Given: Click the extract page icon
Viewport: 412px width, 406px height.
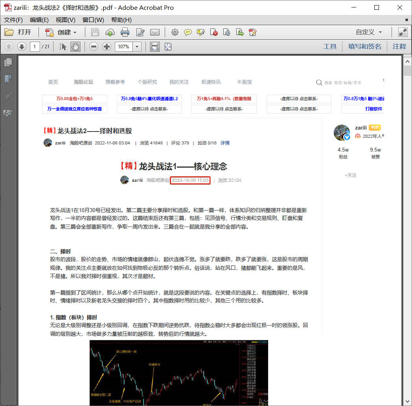Looking at the screenshot, I should coord(240,32).
